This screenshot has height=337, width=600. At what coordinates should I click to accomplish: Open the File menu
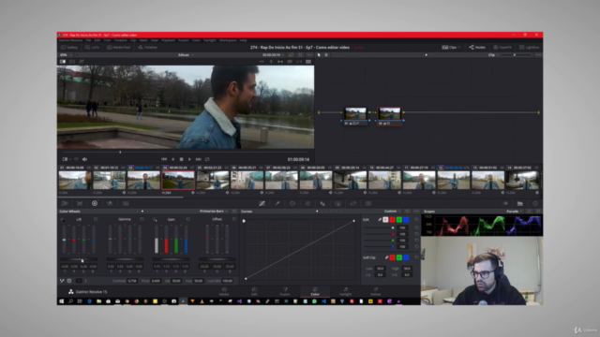[x=88, y=40]
